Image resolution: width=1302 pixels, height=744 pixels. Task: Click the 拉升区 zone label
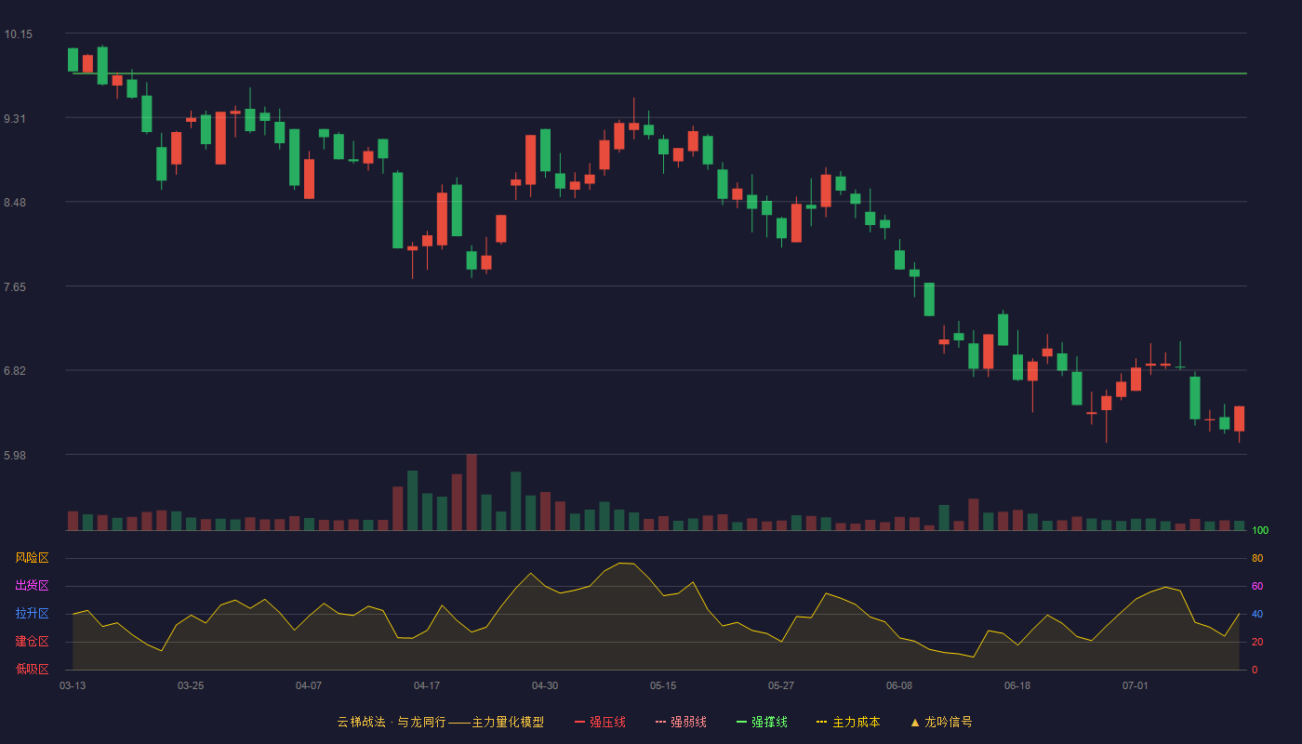pos(32,614)
